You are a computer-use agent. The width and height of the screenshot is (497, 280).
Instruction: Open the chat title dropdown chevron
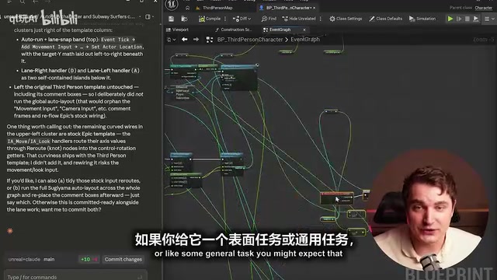pos(140,17)
